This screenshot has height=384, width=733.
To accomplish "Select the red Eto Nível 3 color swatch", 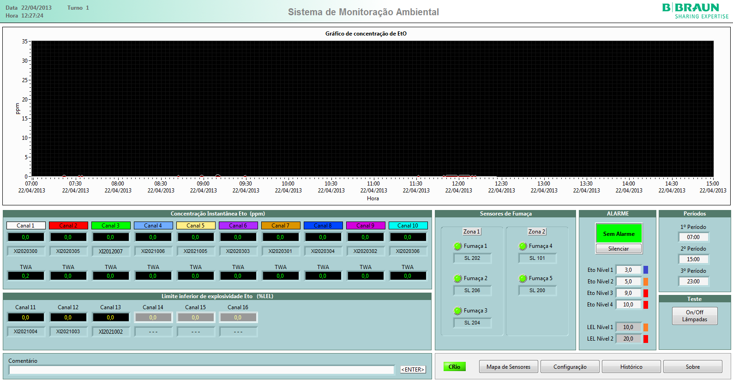I will click(646, 293).
